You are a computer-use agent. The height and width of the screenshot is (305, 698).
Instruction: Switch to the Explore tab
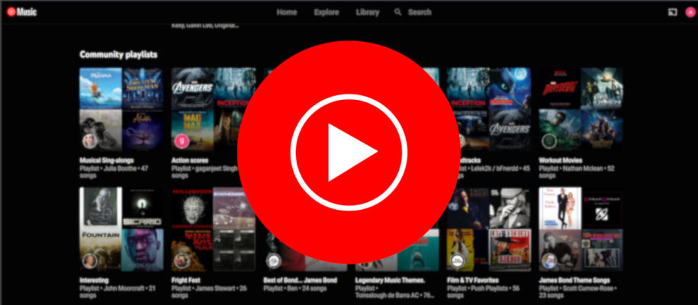(326, 12)
